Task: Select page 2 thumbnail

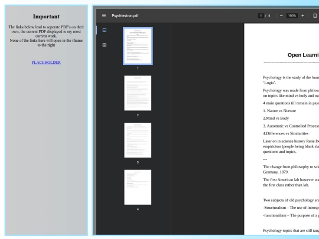Action: tap(138, 93)
